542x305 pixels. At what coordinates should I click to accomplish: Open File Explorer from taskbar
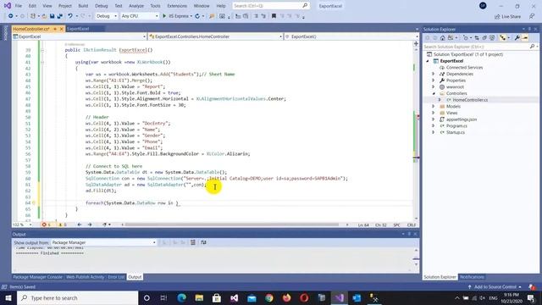point(199,297)
